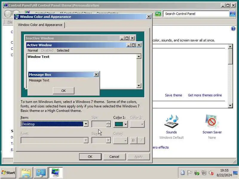
Task: Click the Start button
Action: (x=8, y=173)
